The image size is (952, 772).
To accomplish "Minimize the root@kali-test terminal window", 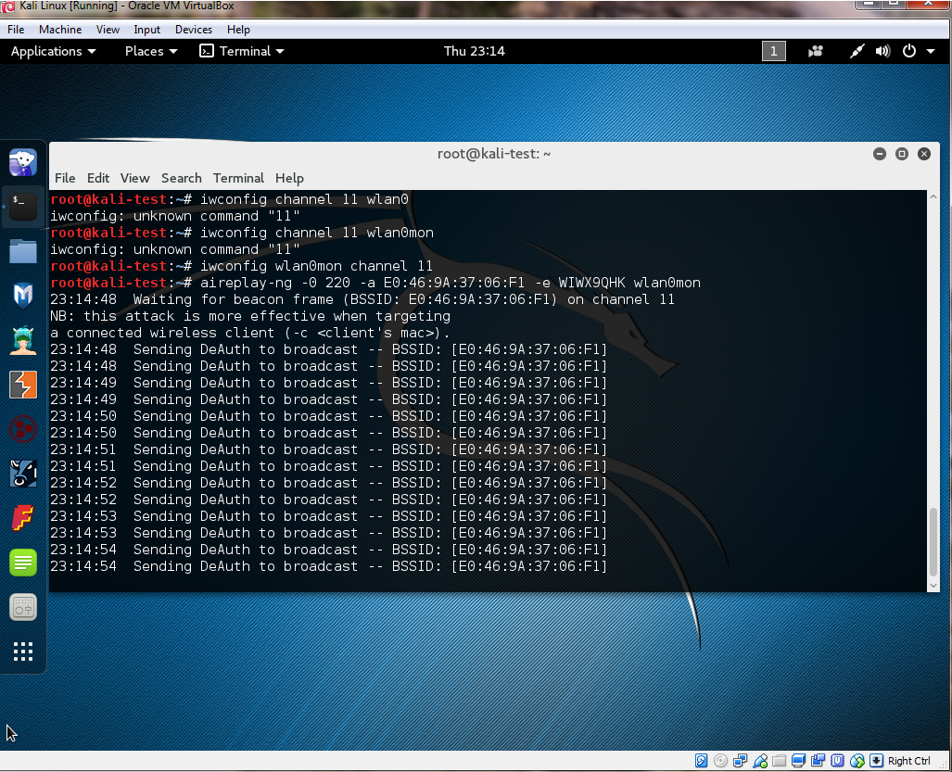I will point(879,154).
